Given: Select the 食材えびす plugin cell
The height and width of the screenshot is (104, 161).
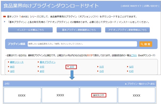Looking at the screenshot, I should coord(99,95).
